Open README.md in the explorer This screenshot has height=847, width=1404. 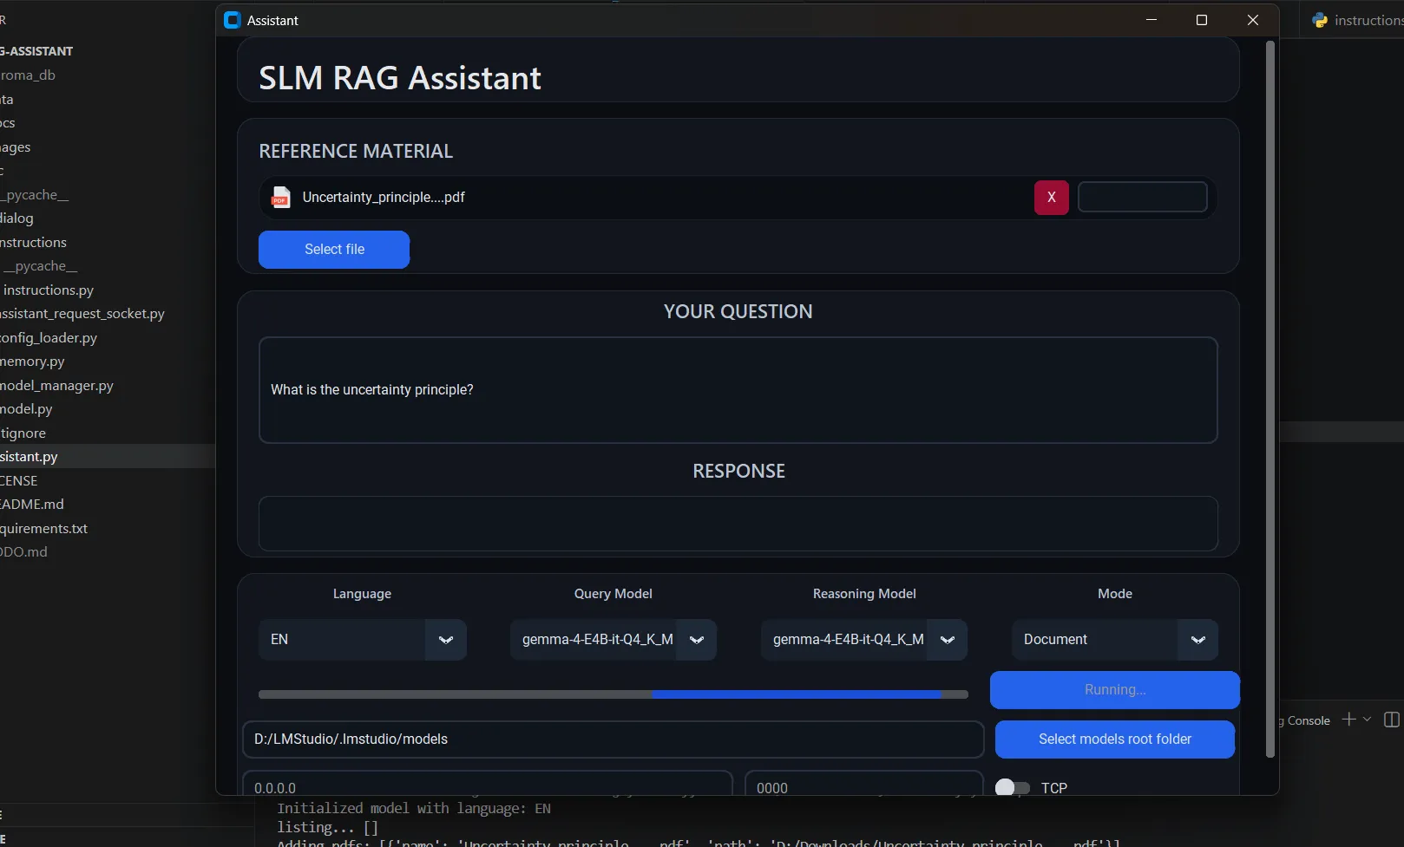(x=32, y=505)
